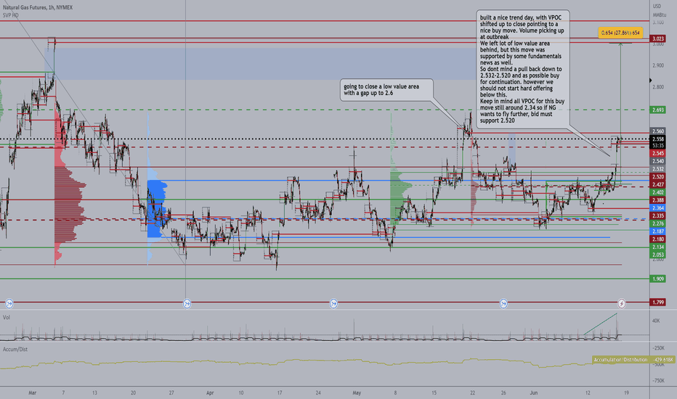677x399 pixels.
Task: Click the 2.532 price label
Action: (x=658, y=168)
